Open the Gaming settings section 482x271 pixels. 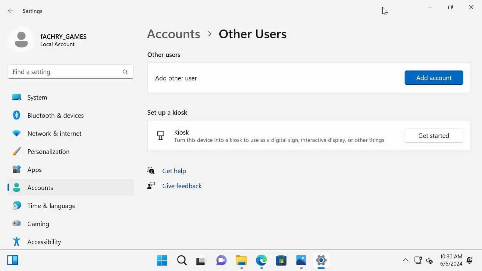(38, 224)
